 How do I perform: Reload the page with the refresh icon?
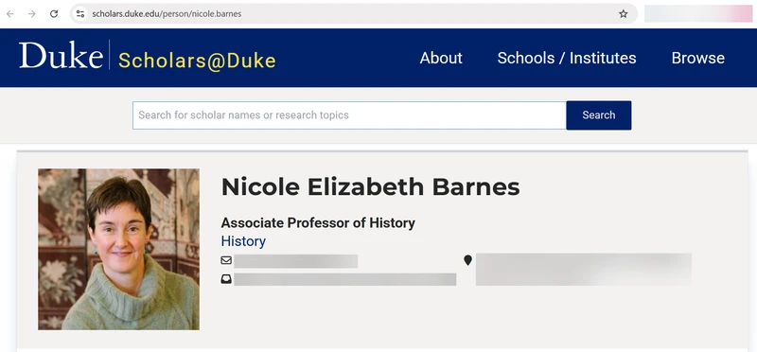(x=54, y=14)
